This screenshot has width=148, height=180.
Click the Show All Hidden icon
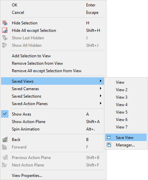pos(5,45)
